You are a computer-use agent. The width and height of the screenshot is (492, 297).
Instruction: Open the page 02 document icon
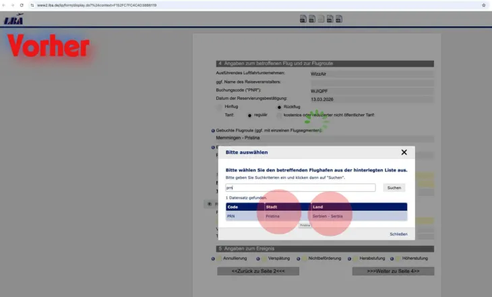[312, 19]
